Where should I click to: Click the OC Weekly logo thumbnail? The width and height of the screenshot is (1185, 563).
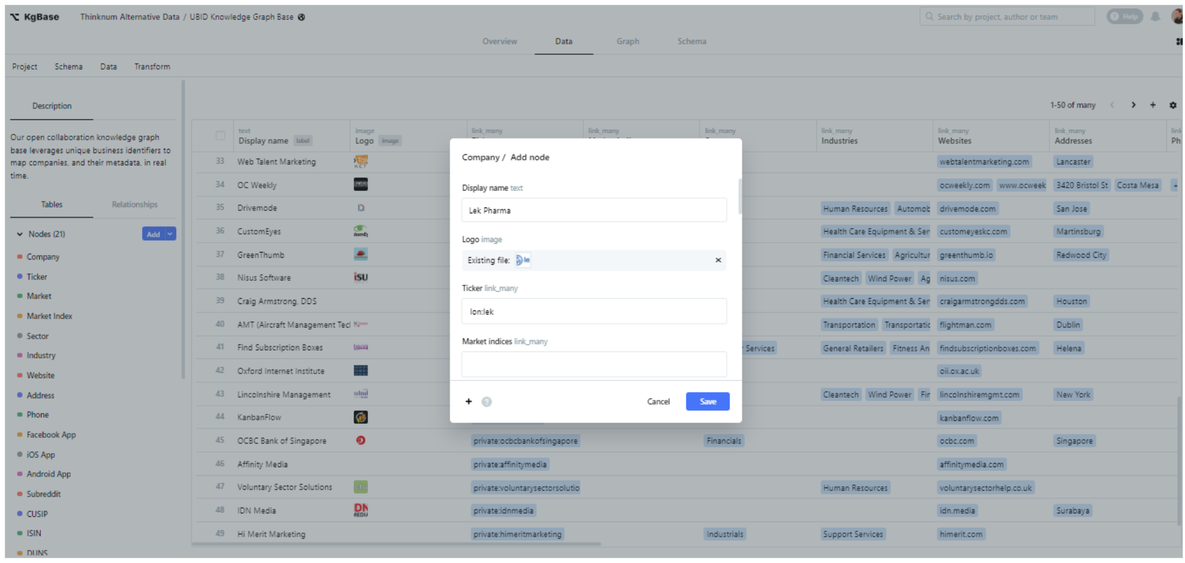(361, 185)
